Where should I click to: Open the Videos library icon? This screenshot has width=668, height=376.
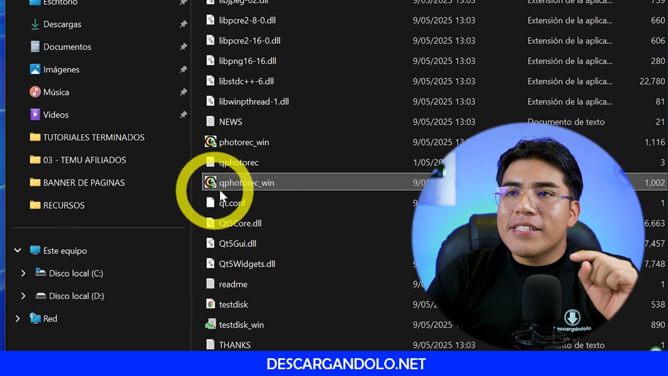click(35, 115)
